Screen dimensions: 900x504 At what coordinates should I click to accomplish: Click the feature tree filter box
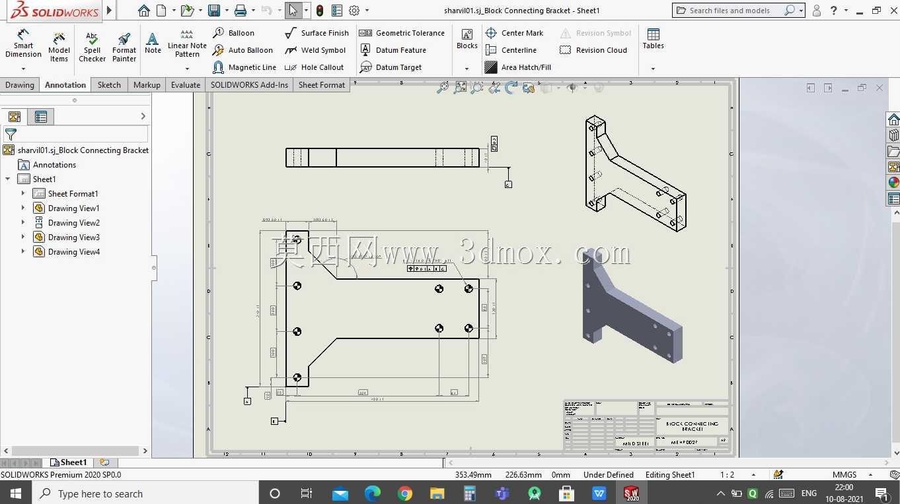[x=76, y=135]
